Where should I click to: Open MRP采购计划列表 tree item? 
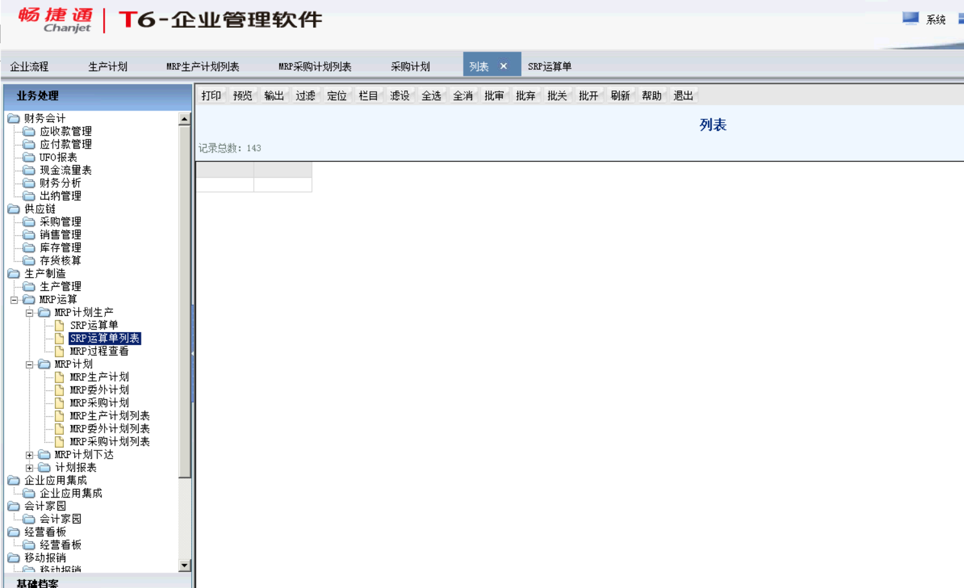click(x=110, y=441)
